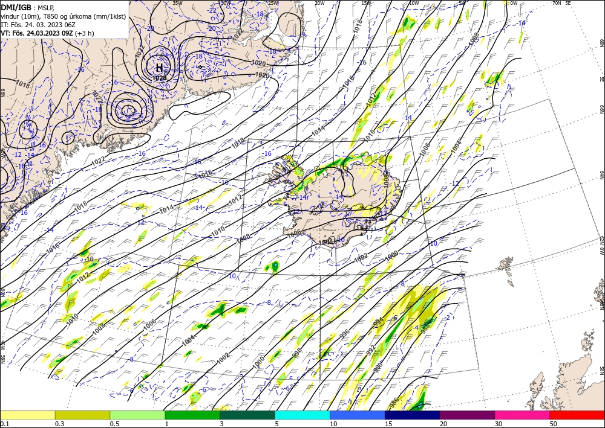Click the olive 0.3–0.5 mm legend swatch
The width and height of the screenshot is (605, 428).
click(x=82, y=415)
